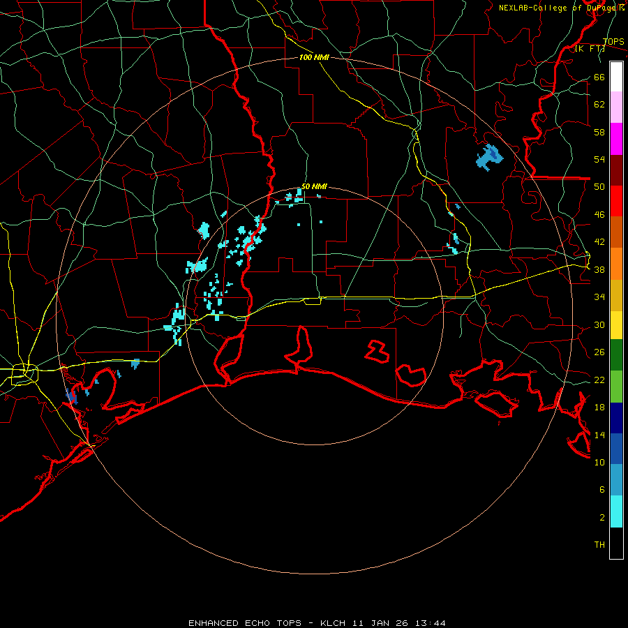628x628 pixels.
Task: Click the ENHANCED ECHO TOPS KLCH caption
Action: pos(317,623)
